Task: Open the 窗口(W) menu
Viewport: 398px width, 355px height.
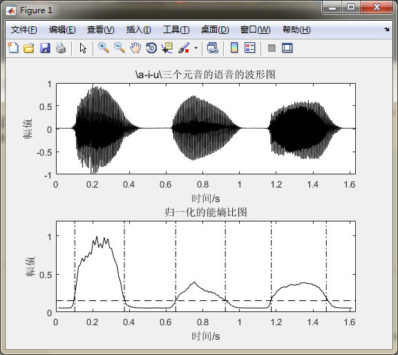Action: [x=256, y=30]
